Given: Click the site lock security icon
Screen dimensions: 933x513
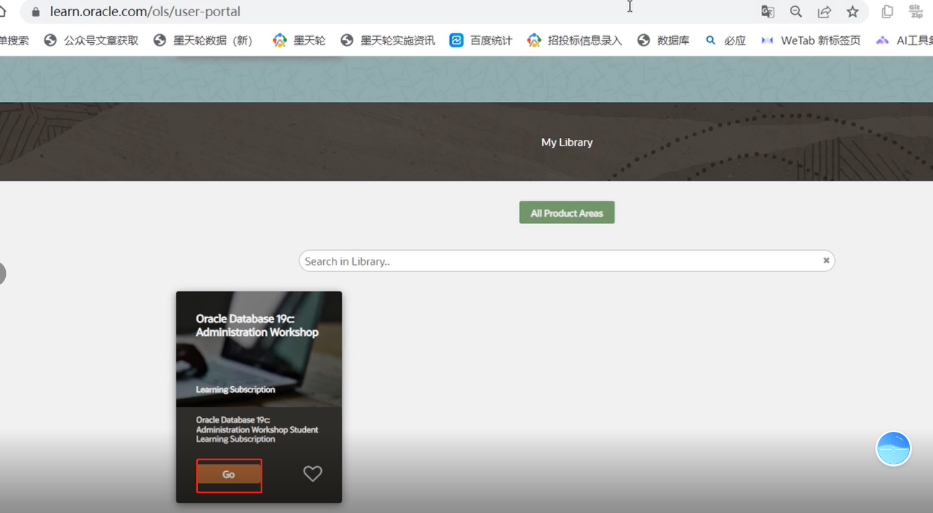Looking at the screenshot, I should tap(36, 12).
